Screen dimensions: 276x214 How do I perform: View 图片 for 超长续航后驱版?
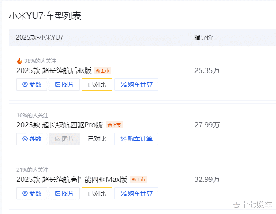point(64,84)
